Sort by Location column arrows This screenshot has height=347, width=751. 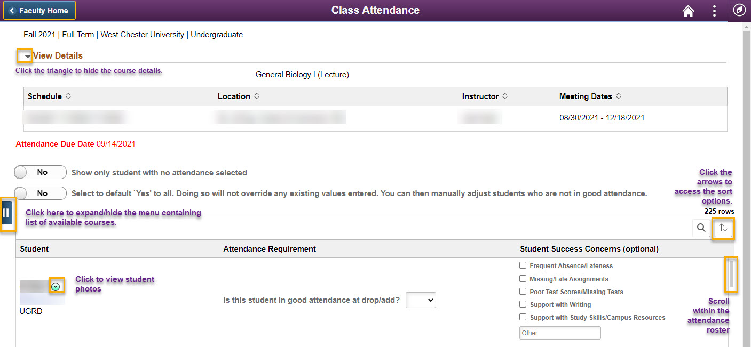tap(257, 96)
